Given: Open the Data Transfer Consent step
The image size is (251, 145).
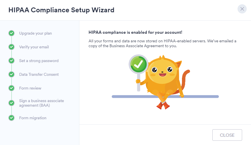Looking at the screenshot, I should point(39,74).
